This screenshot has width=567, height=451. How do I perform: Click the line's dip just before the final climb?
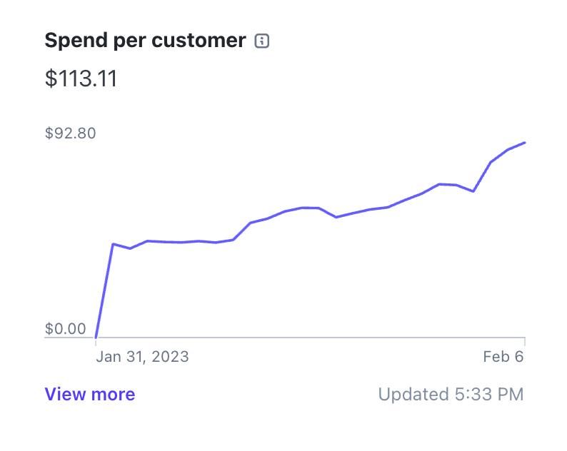(x=473, y=191)
